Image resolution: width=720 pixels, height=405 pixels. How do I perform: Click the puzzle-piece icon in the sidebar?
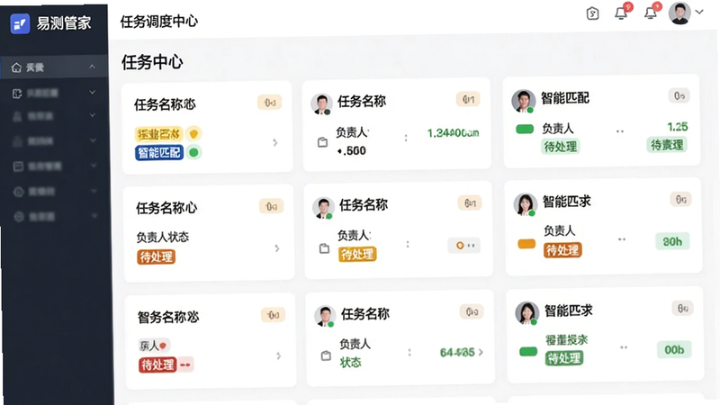click(17, 94)
